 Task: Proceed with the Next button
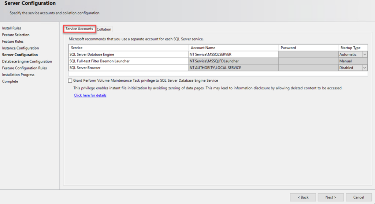point(331,197)
